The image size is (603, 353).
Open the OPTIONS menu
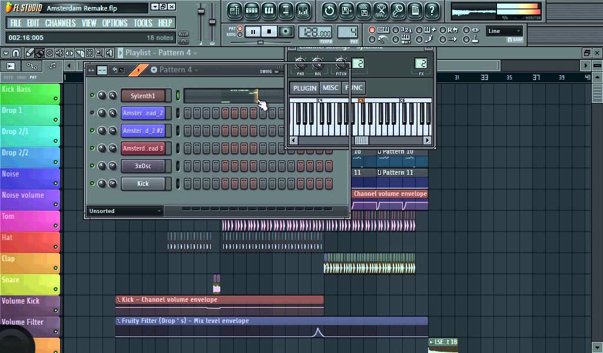[x=115, y=23]
